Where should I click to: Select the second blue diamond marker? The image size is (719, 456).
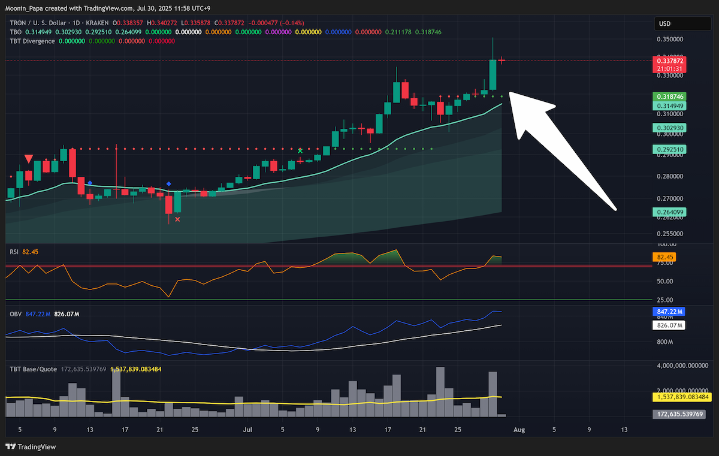point(169,184)
